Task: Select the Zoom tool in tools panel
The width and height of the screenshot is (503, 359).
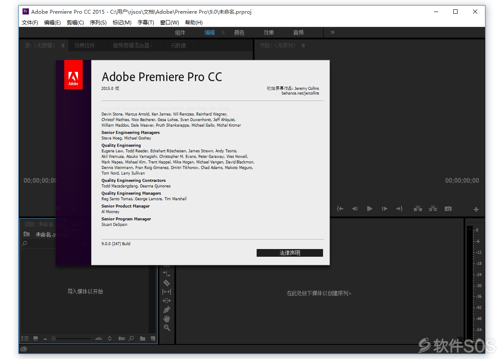Action: point(167,328)
